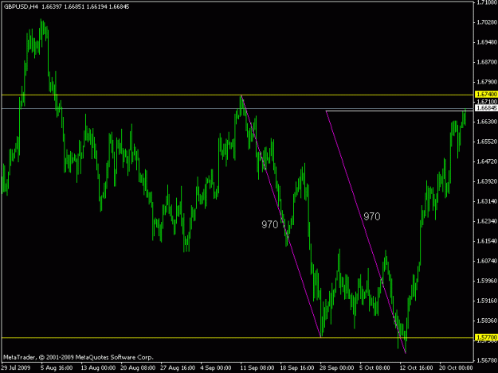
Task: Click the 1.62340 price axis label
Action: click(x=487, y=221)
